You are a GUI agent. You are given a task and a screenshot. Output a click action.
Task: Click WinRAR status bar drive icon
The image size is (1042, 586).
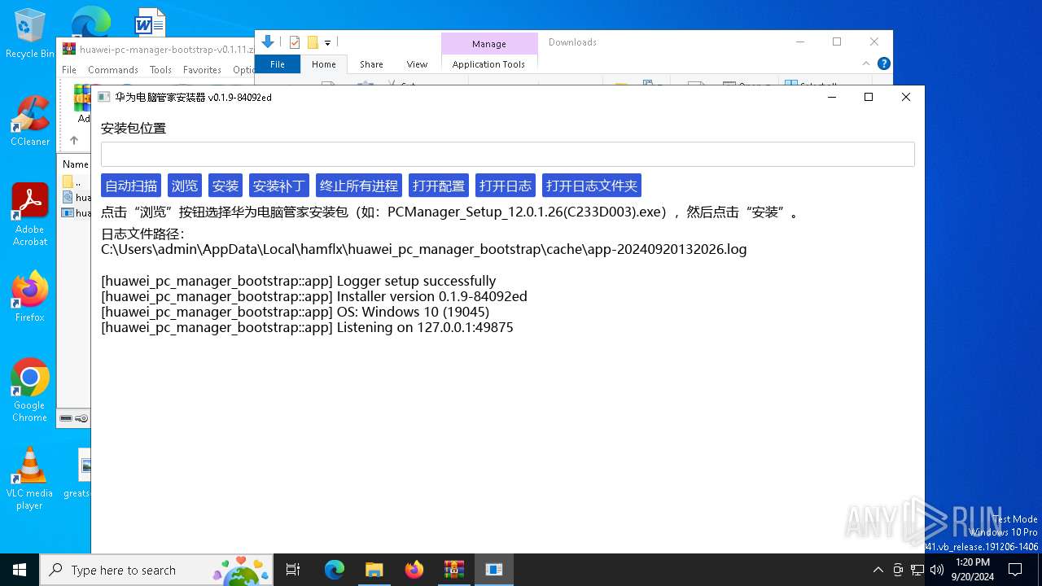point(66,418)
